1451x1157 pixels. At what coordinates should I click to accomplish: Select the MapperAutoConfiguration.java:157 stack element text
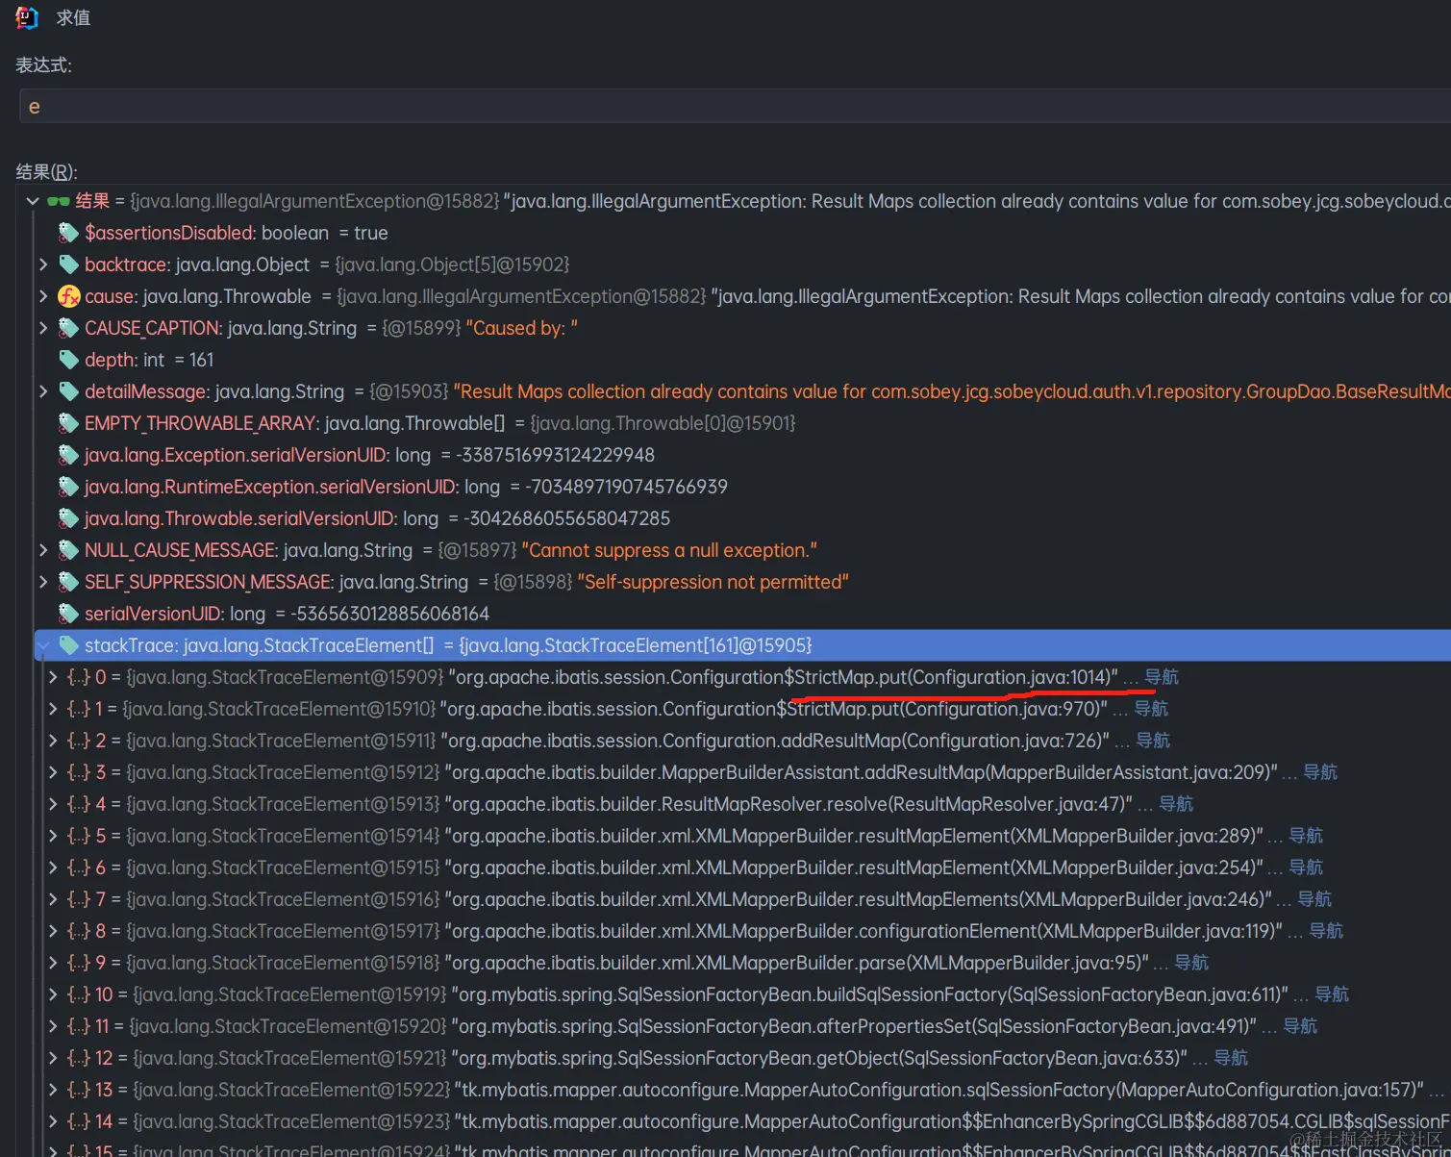938,1090
